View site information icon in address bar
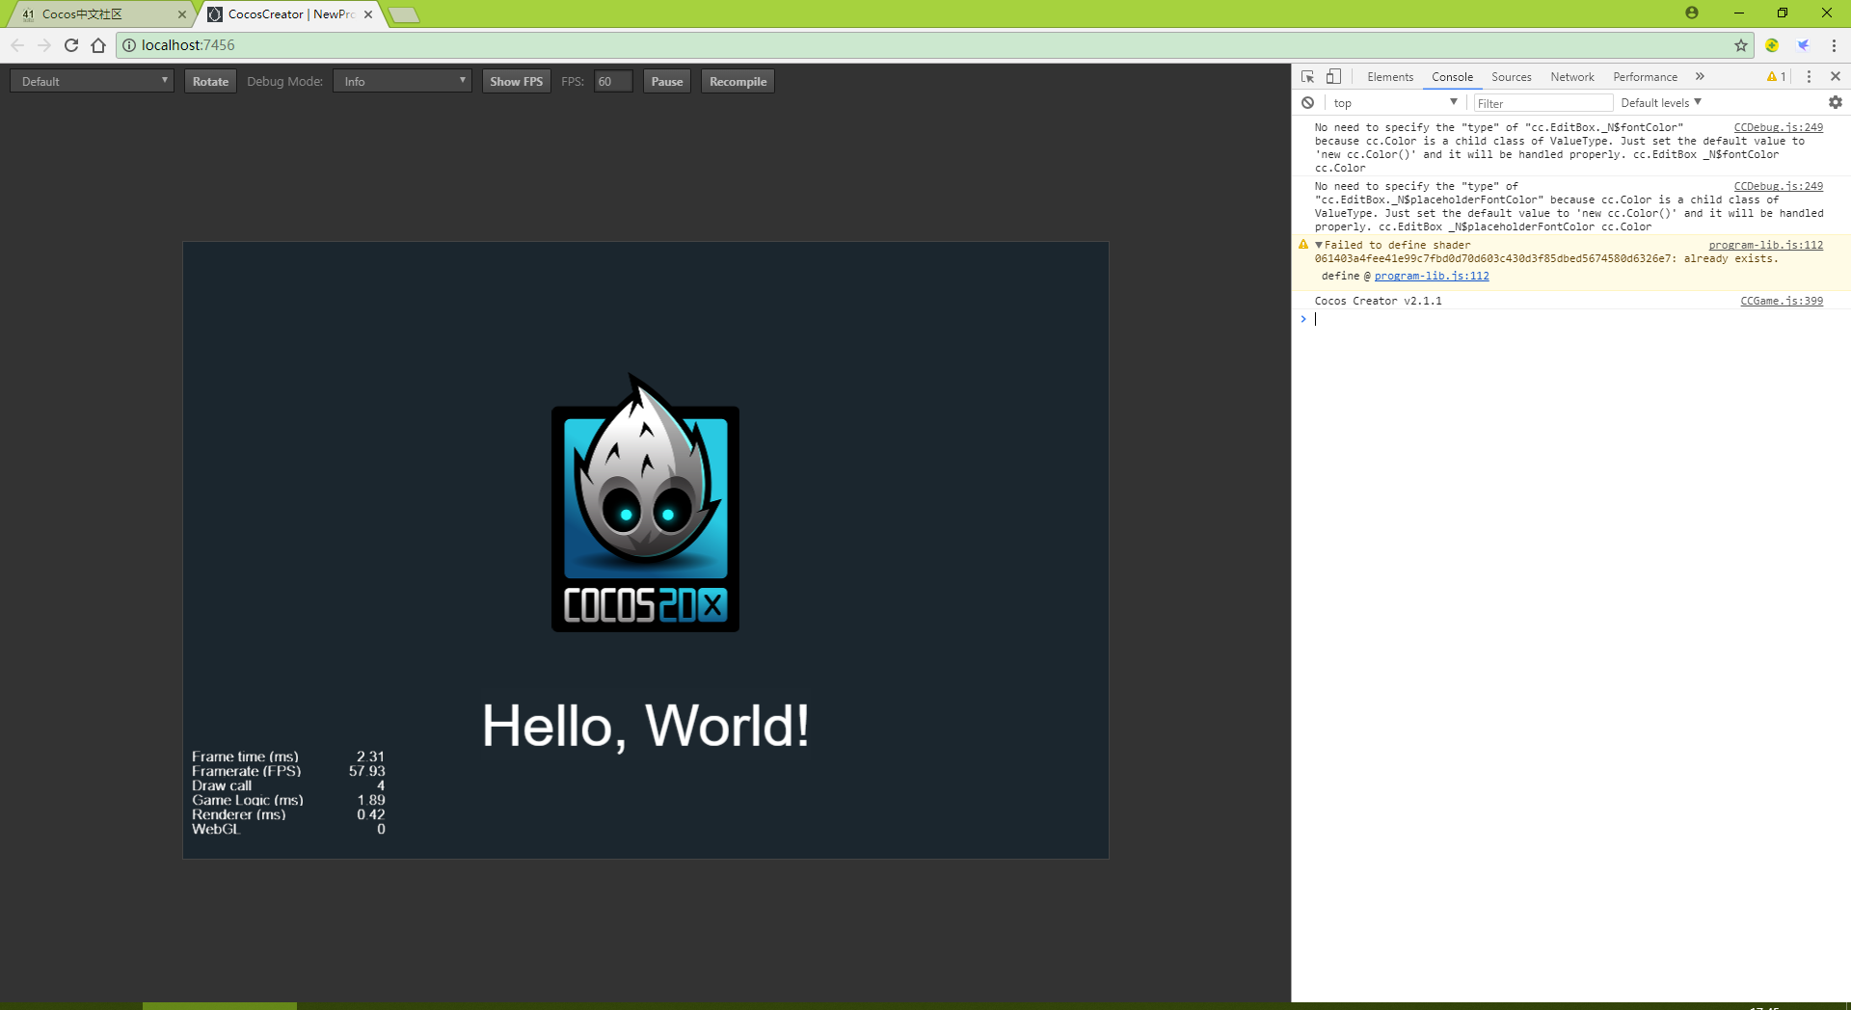 [129, 45]
